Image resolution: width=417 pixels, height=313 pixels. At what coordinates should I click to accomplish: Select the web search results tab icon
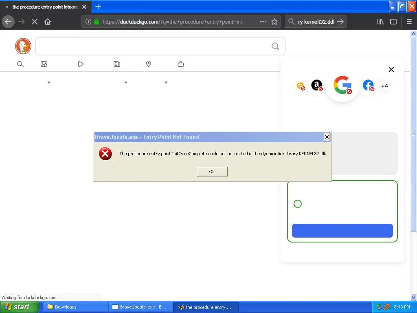click(x=20, y=64)
